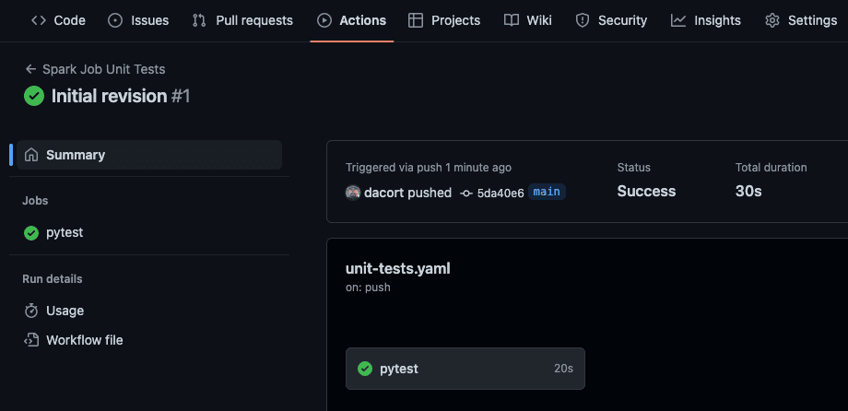Select Summary in the sidebar
The width and height of the screenshot is (848, 411).
pos(149,155)
